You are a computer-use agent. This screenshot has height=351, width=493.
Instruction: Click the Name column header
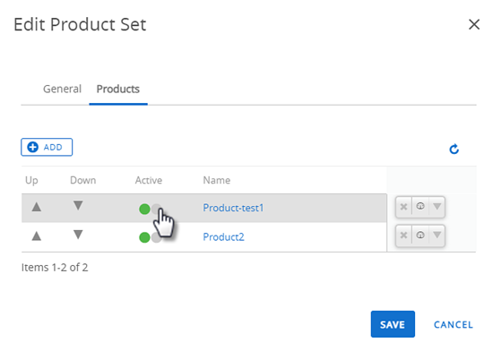point(217,180)
